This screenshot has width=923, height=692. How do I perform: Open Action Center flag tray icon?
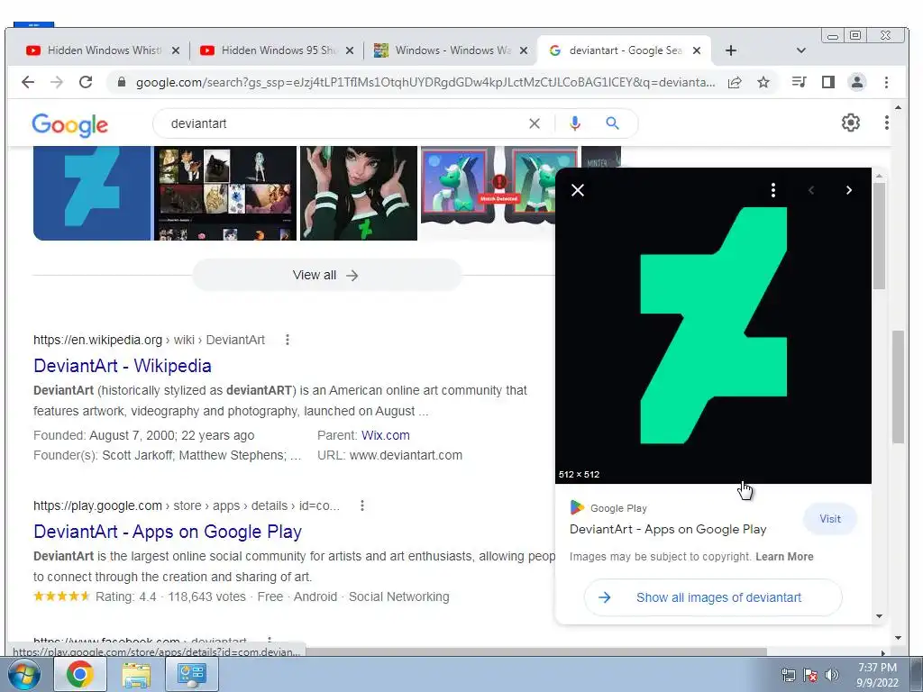point(810,675)
